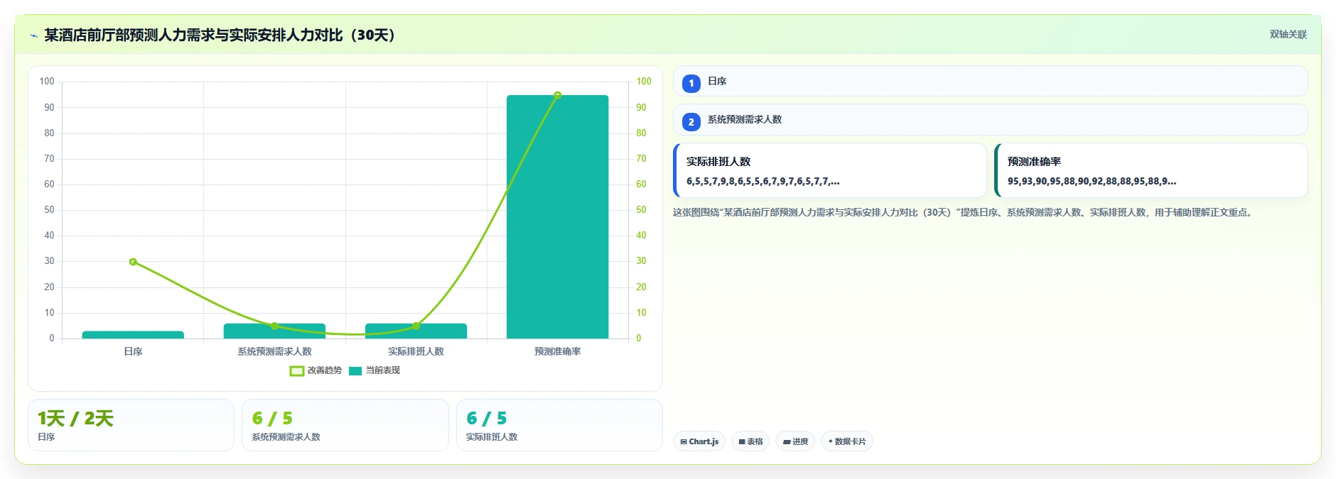Click the 数据卡片 tag icon
This screenshot has height=479, width=1336.
coord(830,441)
